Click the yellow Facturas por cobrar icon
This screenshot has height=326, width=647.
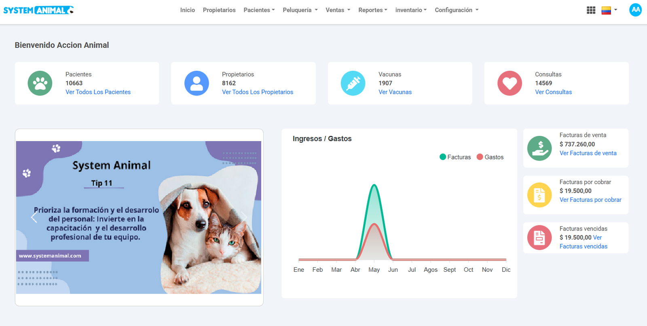point(539,195)
